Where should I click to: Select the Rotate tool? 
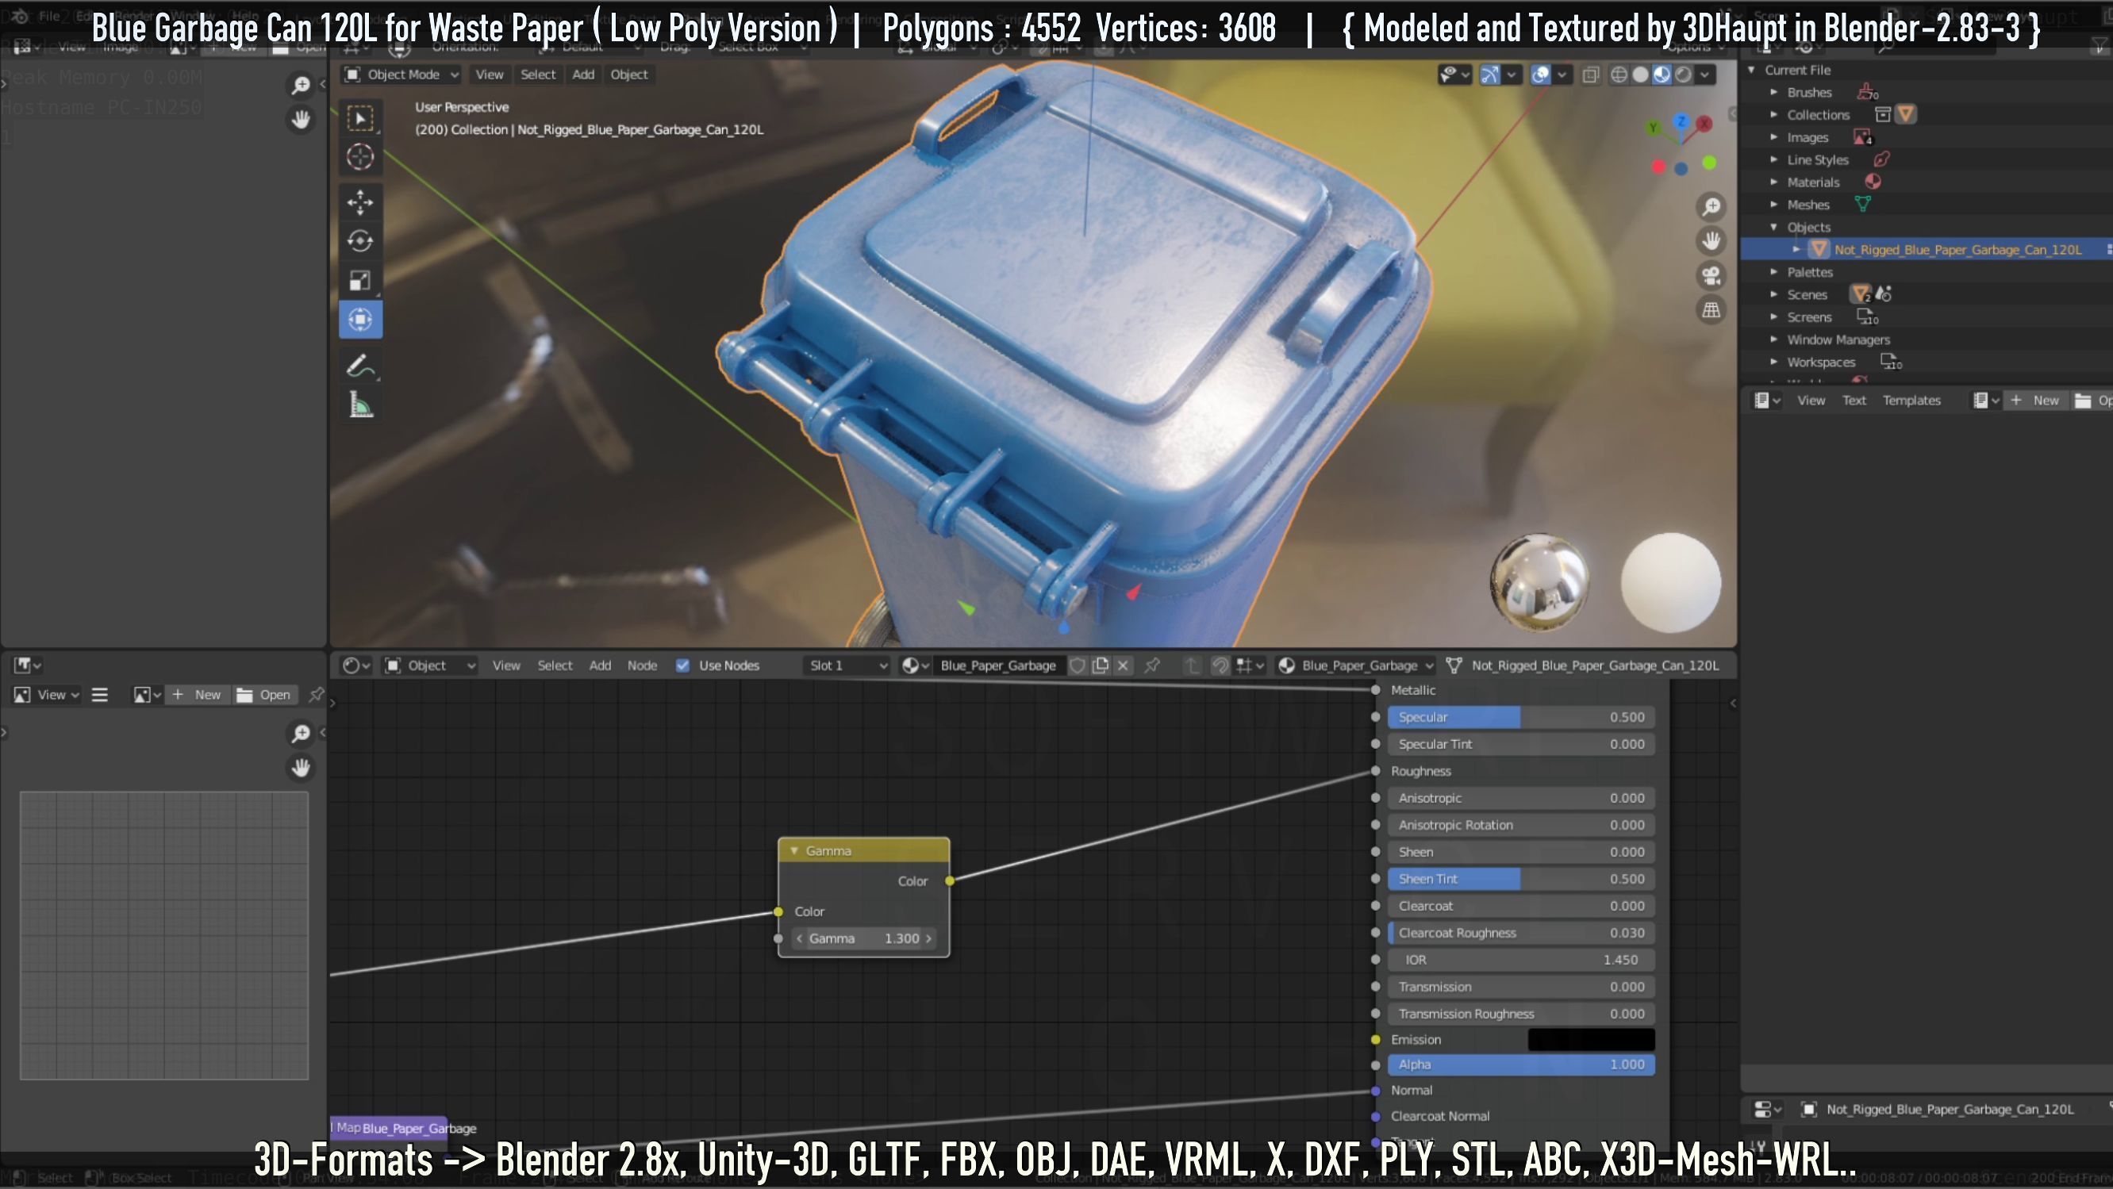[360, 241]
